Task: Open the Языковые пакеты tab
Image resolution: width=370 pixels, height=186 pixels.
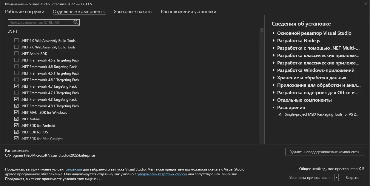Action: [133, 12]
